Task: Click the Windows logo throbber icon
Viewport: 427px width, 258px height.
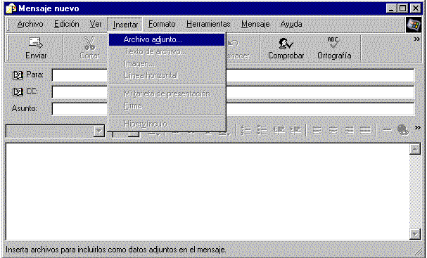Action: (413, 25)
